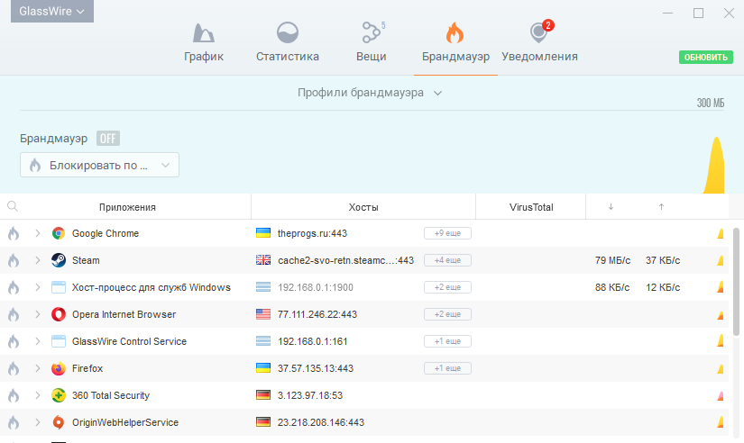744x443 pixels.
Task: Click the Opera app icon
Action: 59,314
